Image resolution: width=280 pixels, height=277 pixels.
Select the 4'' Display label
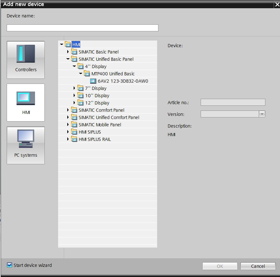(96, 66)
